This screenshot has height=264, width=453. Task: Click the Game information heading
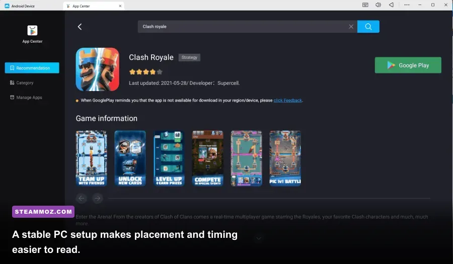[x=107, y=118]
